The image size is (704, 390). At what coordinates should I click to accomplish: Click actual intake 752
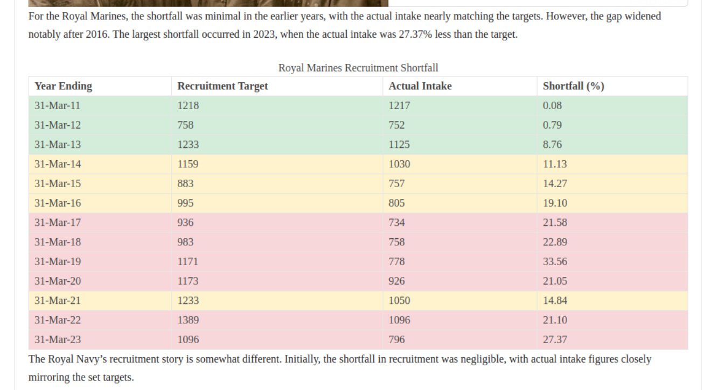(460, 125)
